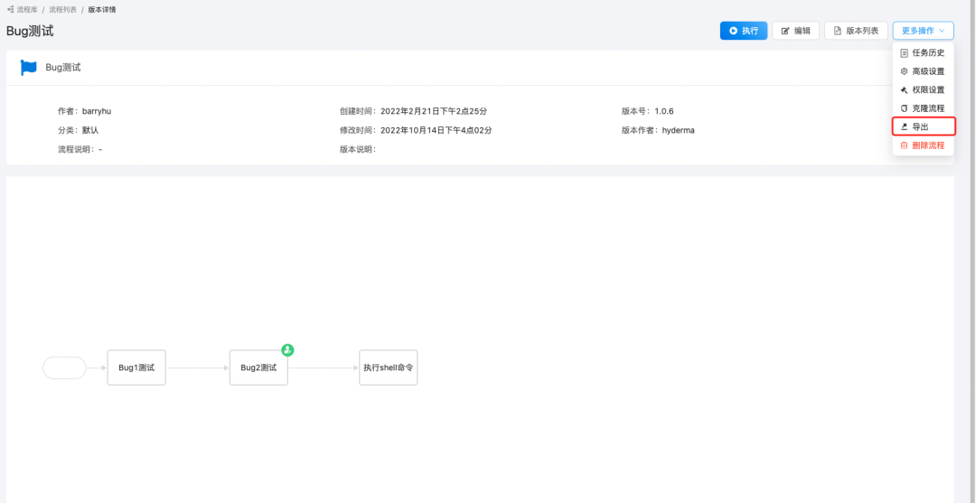Click the 高级设置 gear icon

point(904,71)
